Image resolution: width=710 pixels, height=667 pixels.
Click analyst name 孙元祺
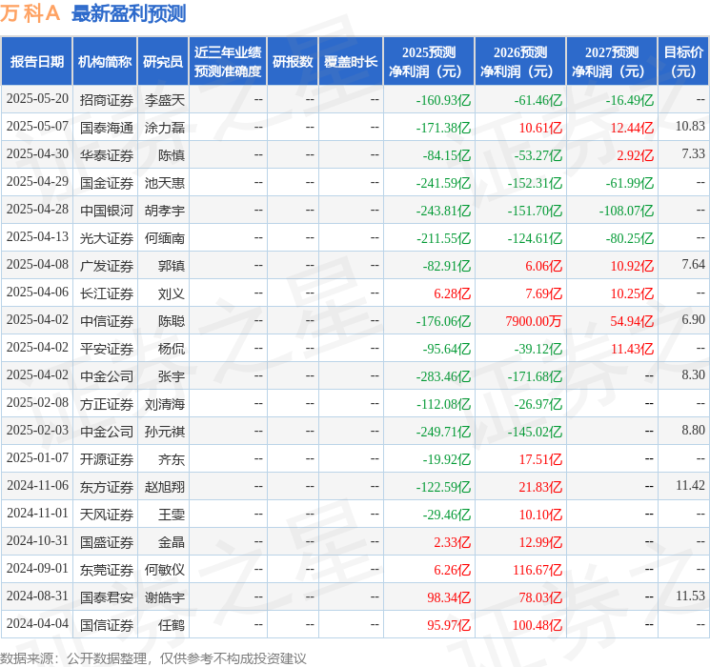pyautogui.click(x=164, y=432)
